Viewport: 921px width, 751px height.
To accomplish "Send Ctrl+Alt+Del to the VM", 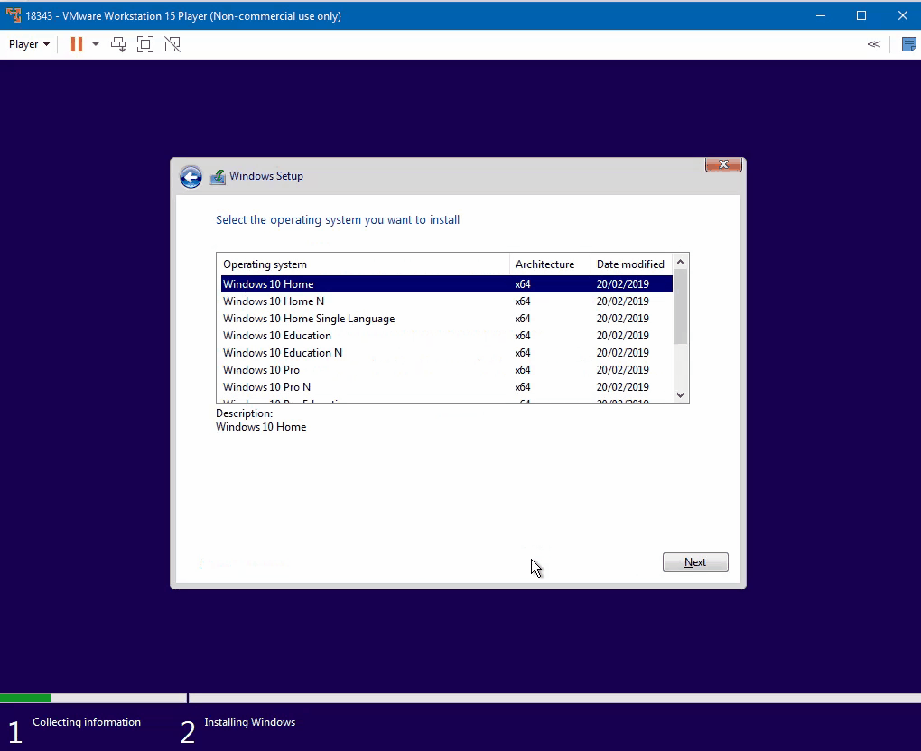I will 118,44.
